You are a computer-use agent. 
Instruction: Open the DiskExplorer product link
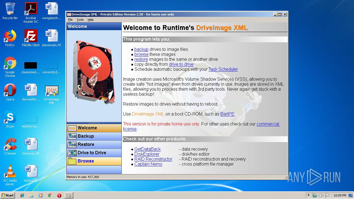coord(147,154)
